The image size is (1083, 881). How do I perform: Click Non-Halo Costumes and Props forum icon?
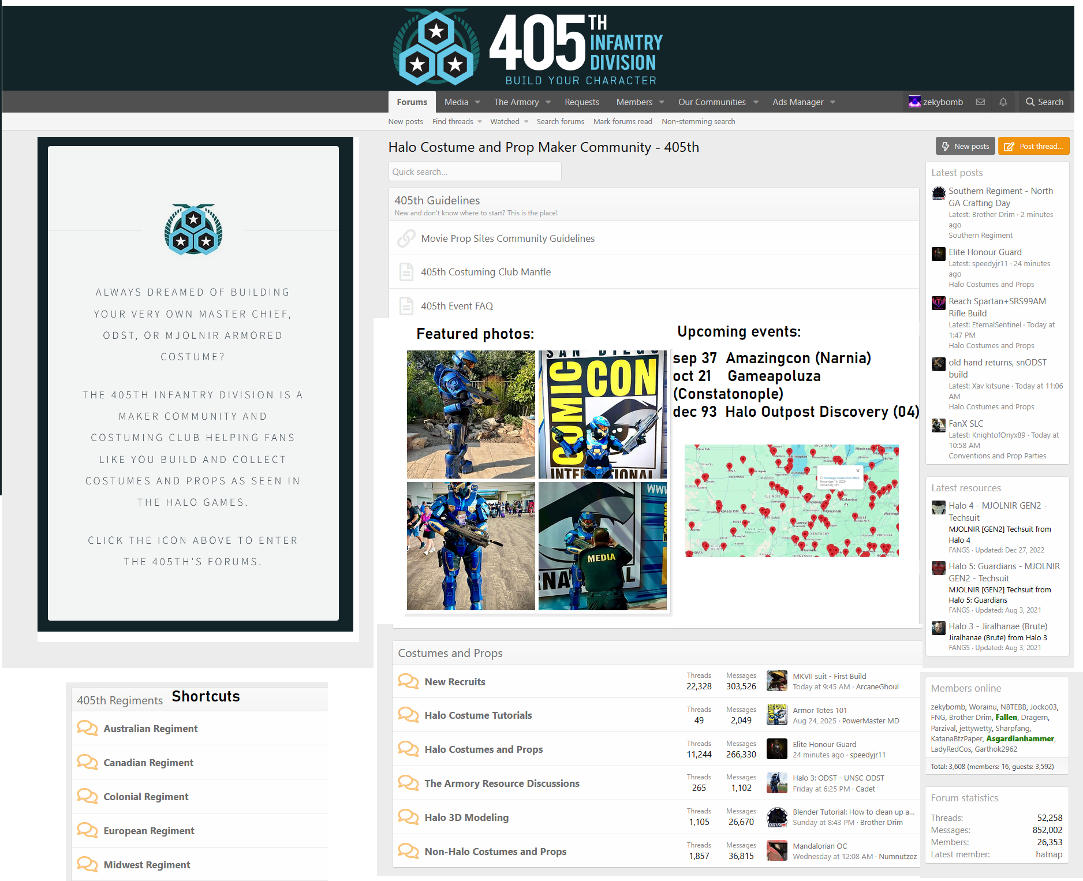click(x=408, y=852)
